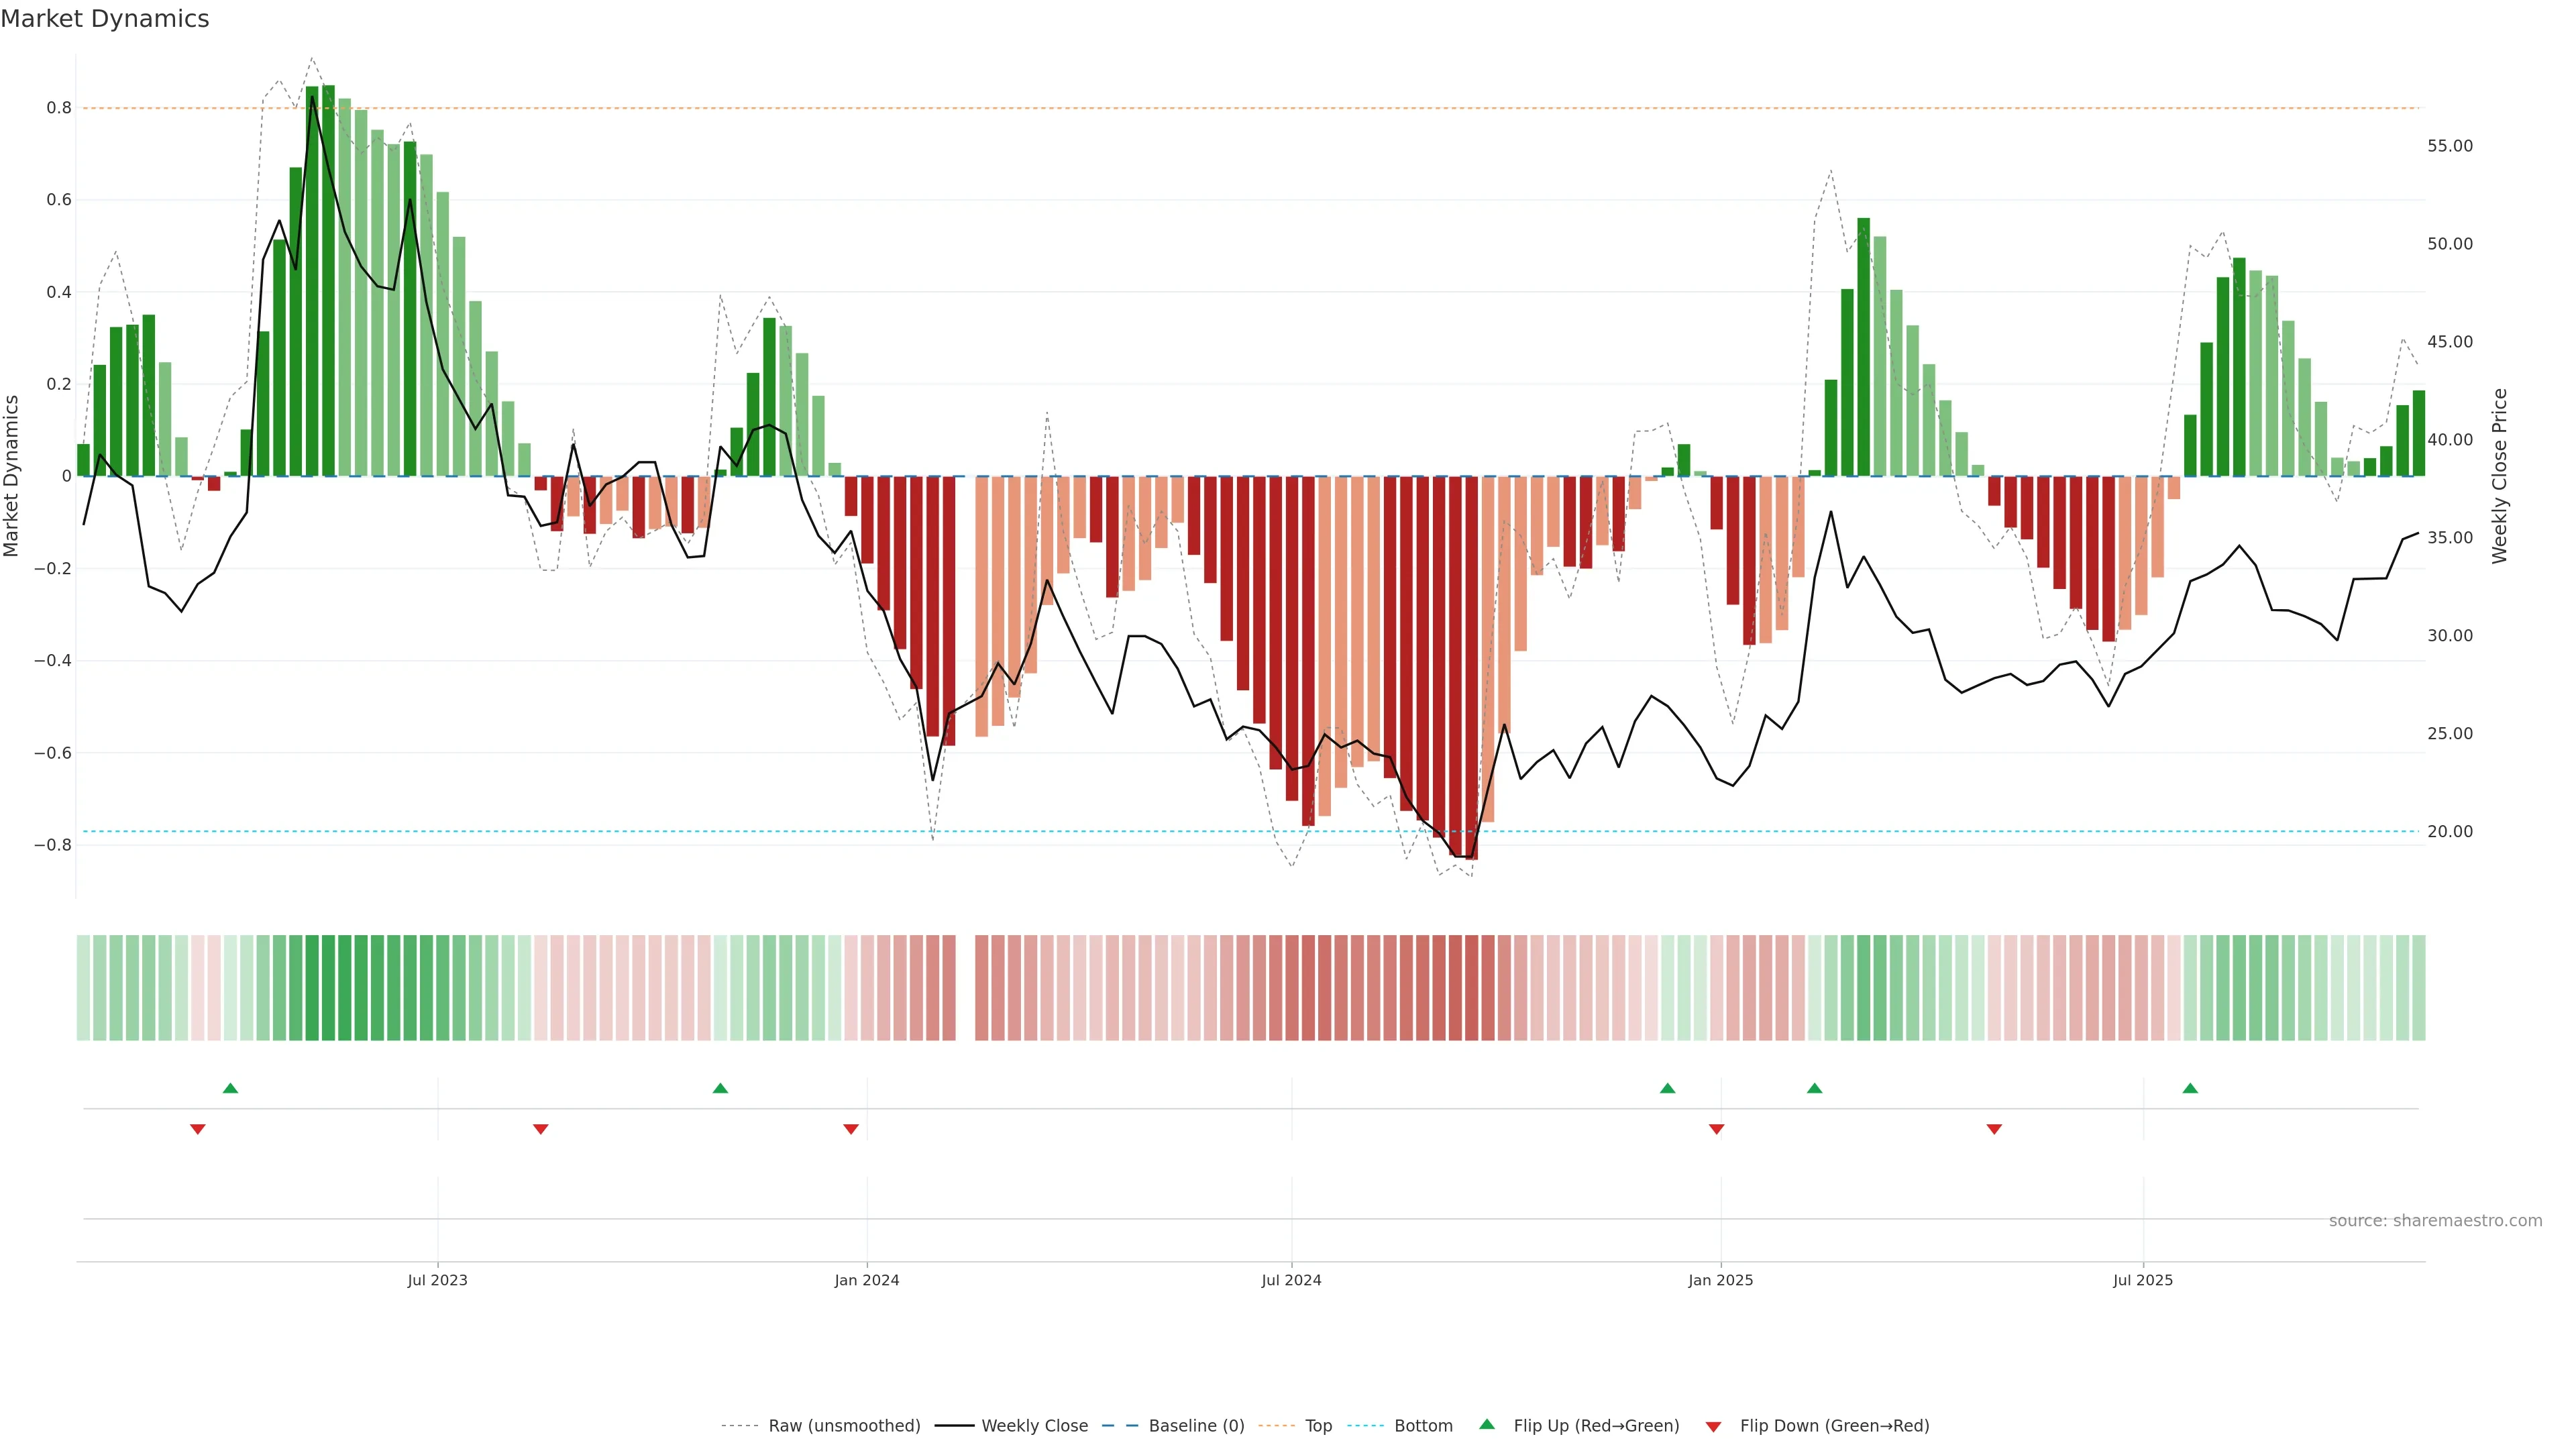The width and height of the screenshot is (2576, 1449).
Task: Click the source: sharemaestro.com text
Action: (x=2435, y=1221)
